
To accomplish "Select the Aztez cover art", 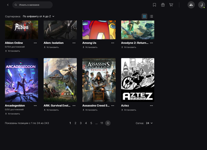I will [138, 80].
